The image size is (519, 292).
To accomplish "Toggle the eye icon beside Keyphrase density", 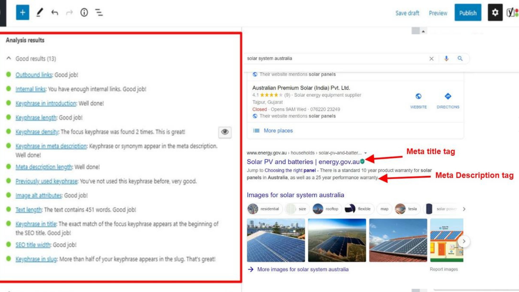I will click(x=225, y=132).
